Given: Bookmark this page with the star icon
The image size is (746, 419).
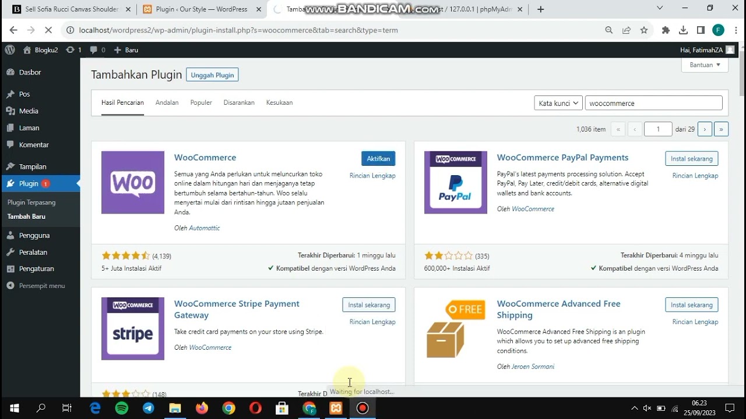Looking at the screenshot, I should [x=644, y=30].
